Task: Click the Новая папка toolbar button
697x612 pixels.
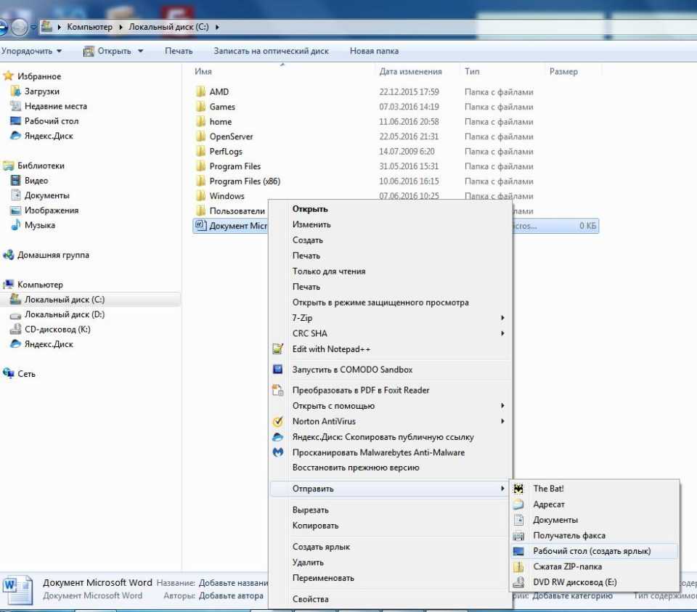Action: pos(374,51)
